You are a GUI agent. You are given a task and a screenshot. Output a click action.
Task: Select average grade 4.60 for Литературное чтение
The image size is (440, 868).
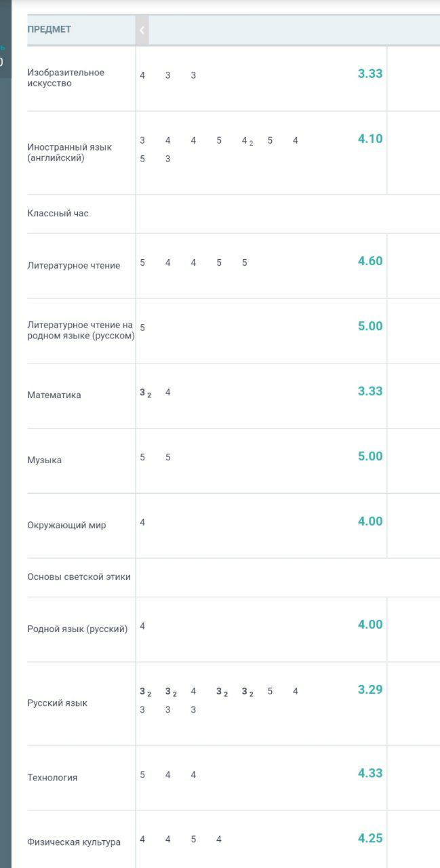370,261
